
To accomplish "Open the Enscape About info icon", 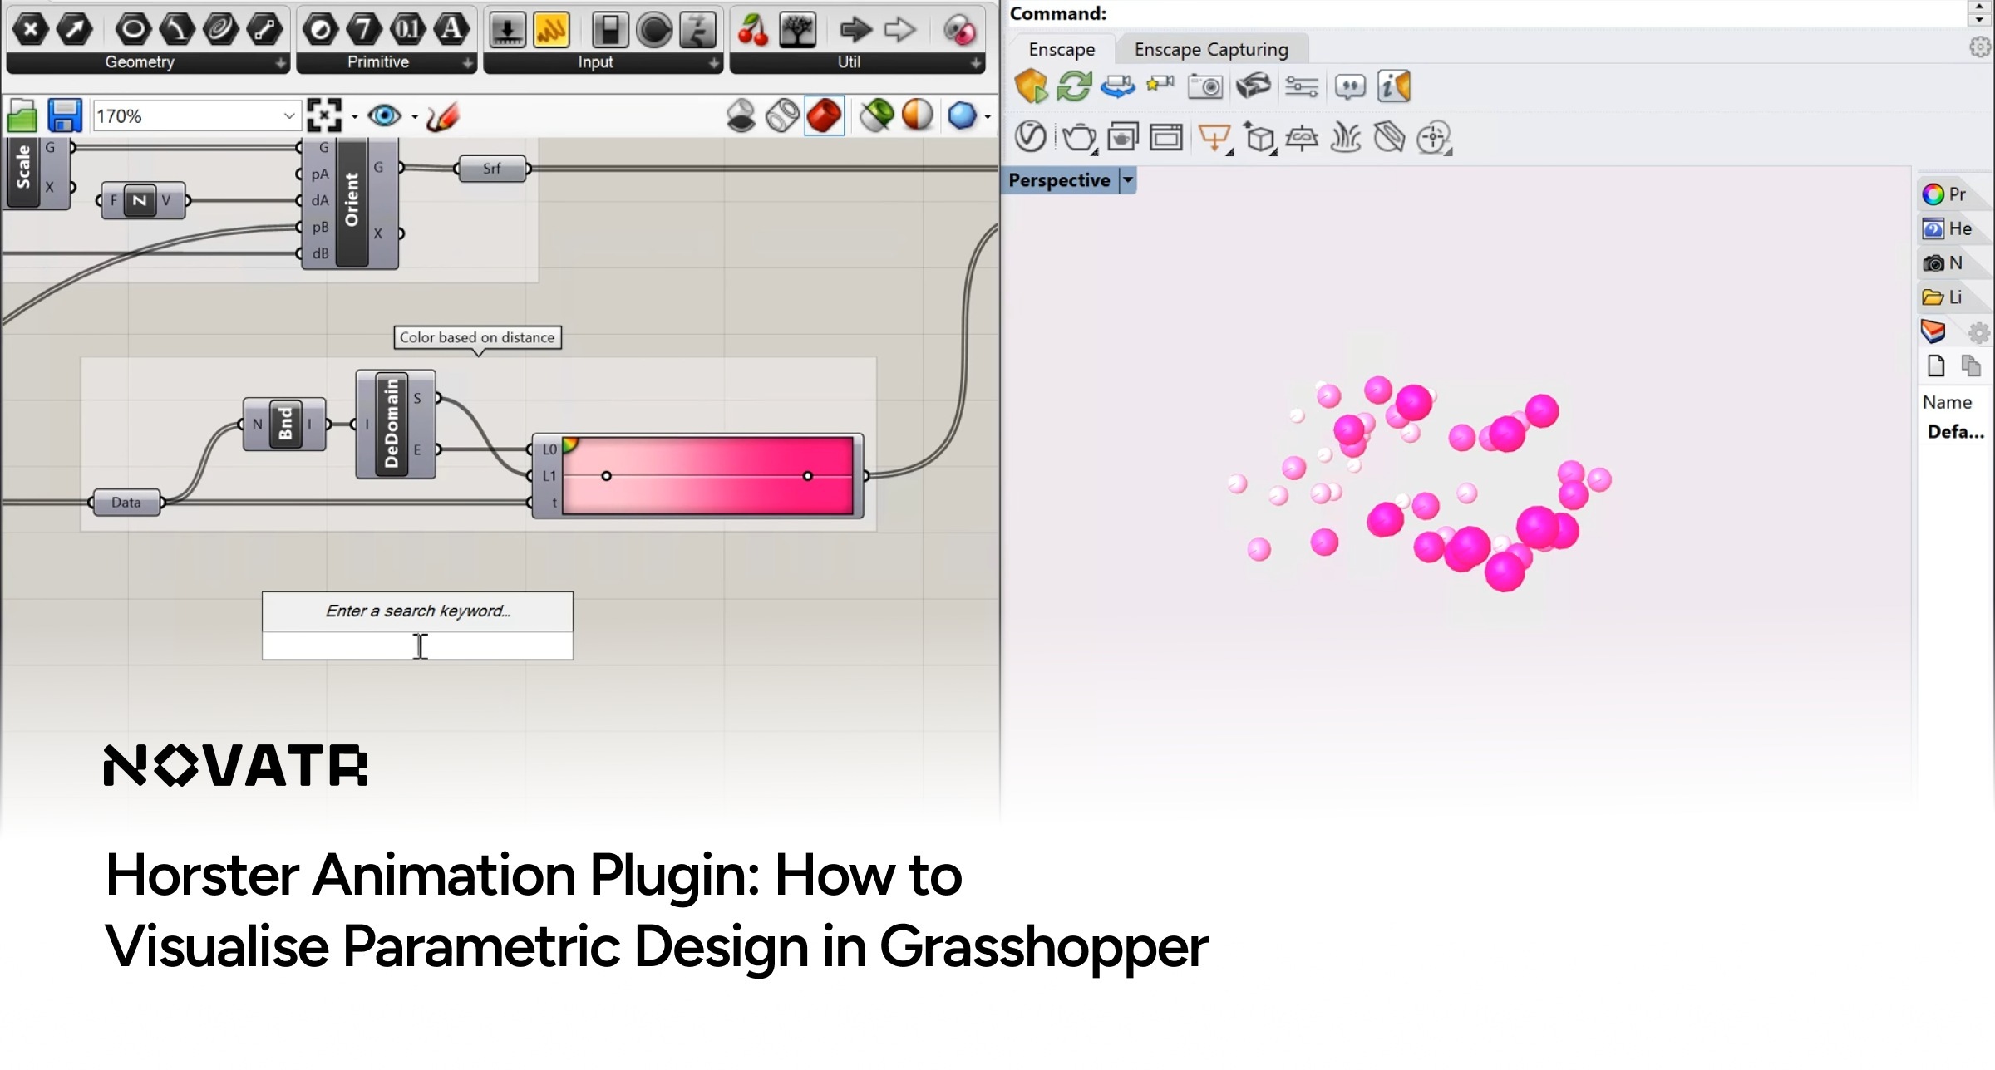I will (1394, 86).
